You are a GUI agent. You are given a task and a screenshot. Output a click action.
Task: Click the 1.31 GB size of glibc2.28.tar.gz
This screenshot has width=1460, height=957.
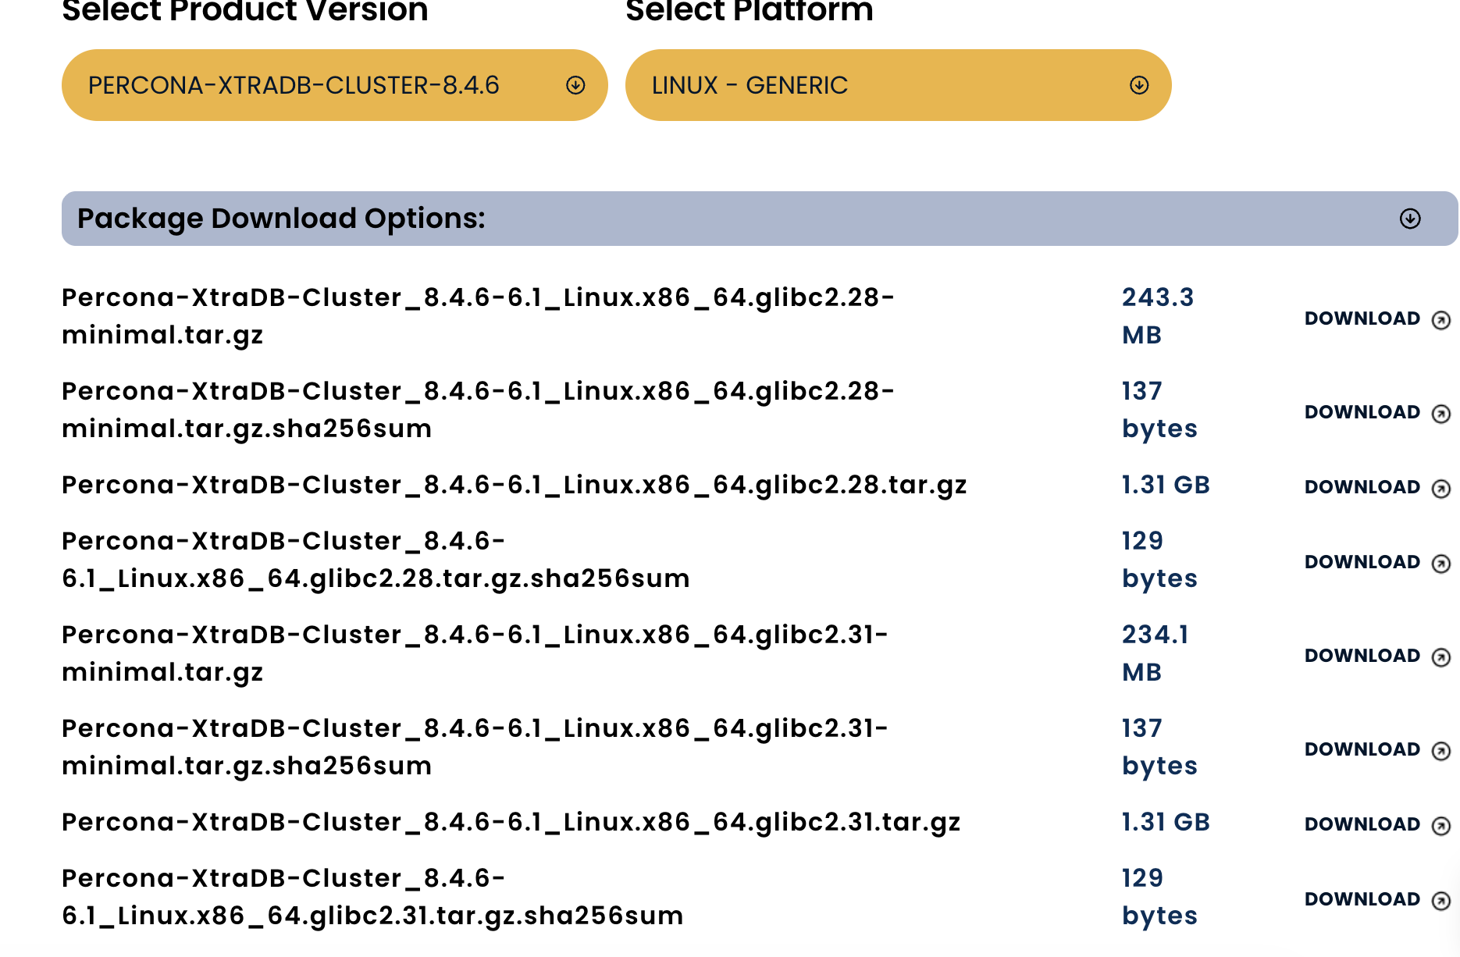tap(1166, 485)
